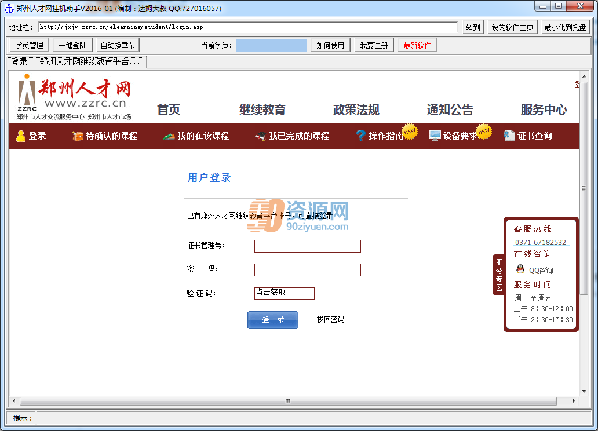Click the vertical scrollbar thumb
The image size is (598, 431).
point(584,188)
